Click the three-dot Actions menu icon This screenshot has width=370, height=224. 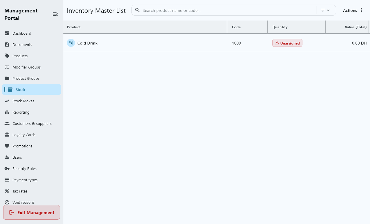[x=361, y=10]
